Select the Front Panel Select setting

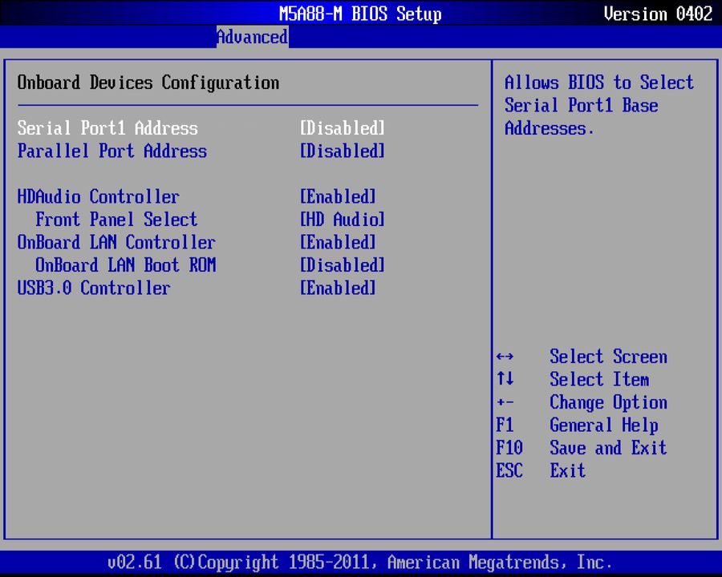coord(116,220)
